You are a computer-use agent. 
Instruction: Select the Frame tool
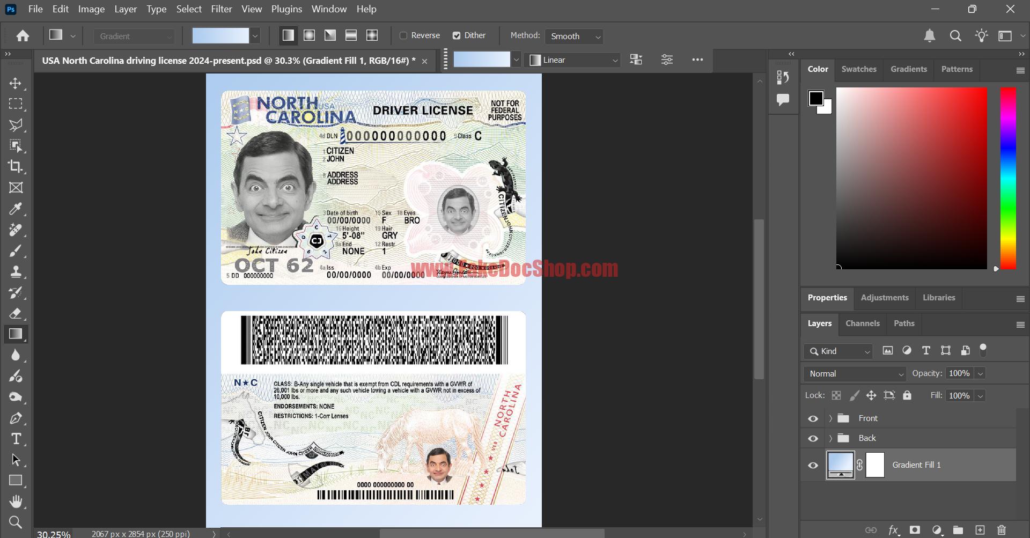[16, 188]
